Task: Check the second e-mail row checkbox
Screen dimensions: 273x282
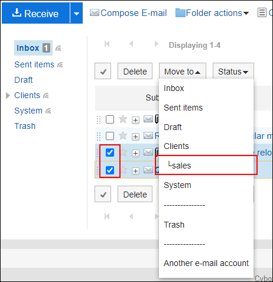Action: 110,136
